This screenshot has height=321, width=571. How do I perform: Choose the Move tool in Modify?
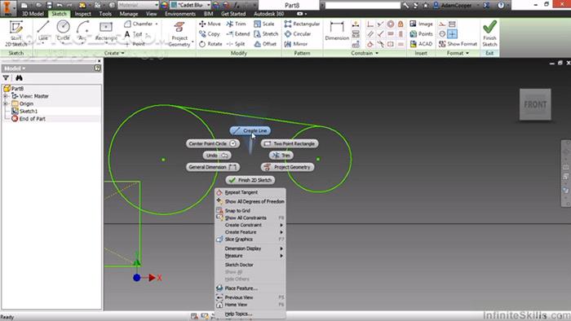[x=210, y=24]
